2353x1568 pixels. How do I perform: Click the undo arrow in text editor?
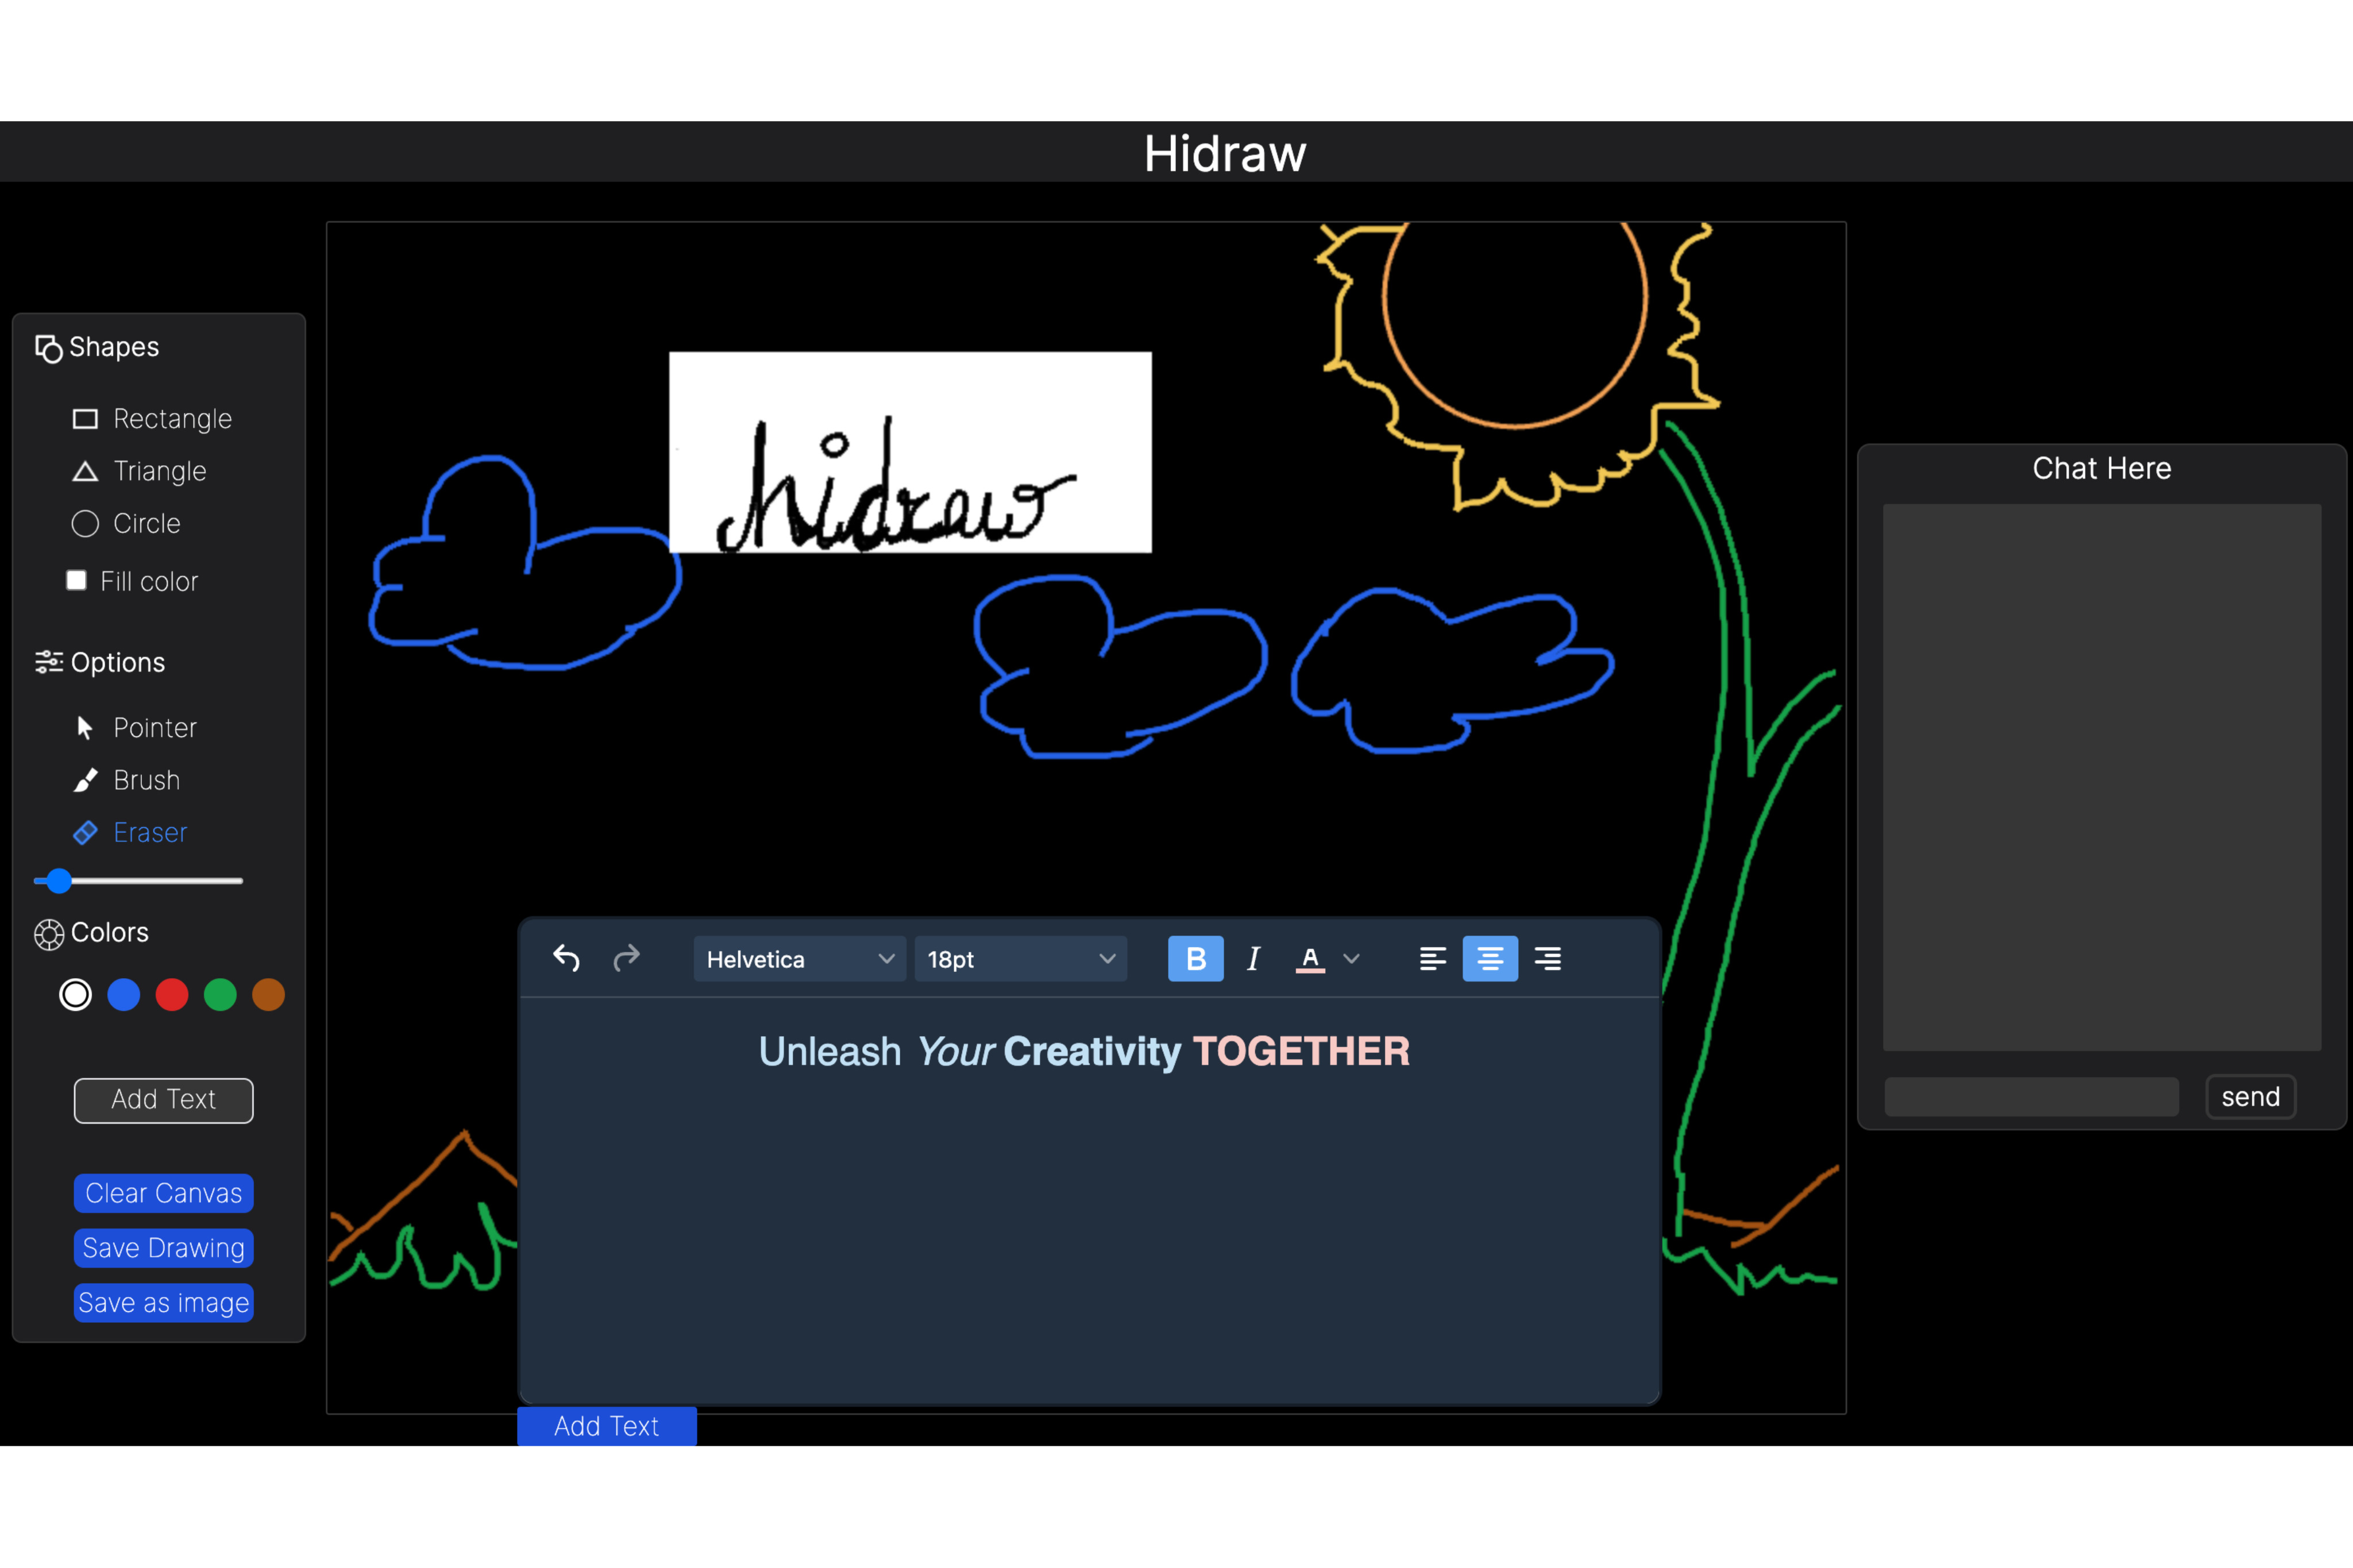[x=566, y=958]
